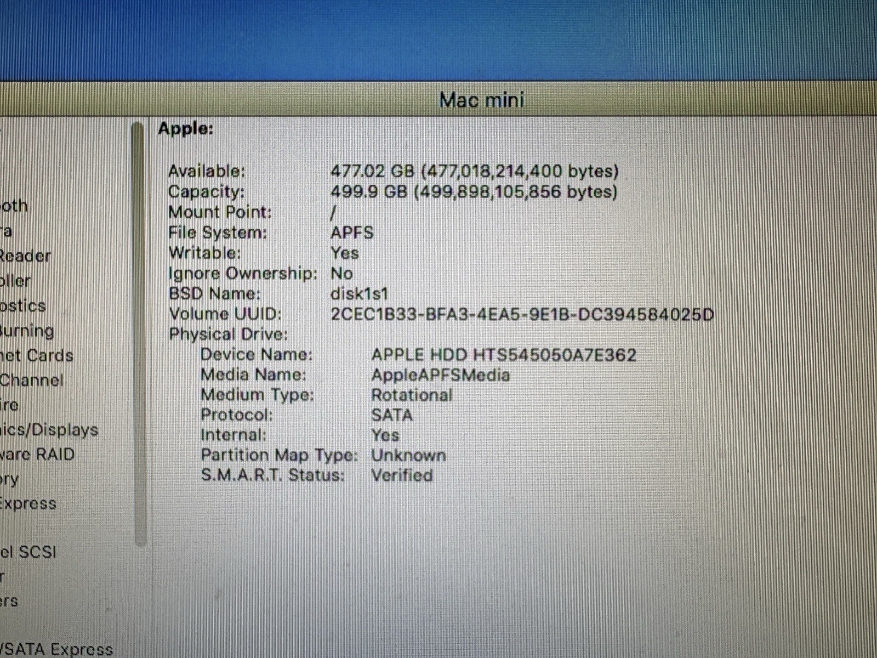Select the NVMExpress sidebar entry ending in 'Express'

(28, 503)
